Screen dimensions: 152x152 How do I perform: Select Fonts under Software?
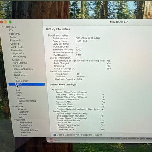24,135
